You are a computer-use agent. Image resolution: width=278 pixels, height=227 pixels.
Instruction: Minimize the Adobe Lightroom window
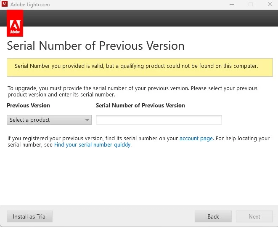[x=232, y=5]
